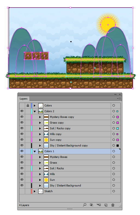Hide Hills copy sublayer
The width and height of the screenshot is (140, 215).
coord(22,134)
